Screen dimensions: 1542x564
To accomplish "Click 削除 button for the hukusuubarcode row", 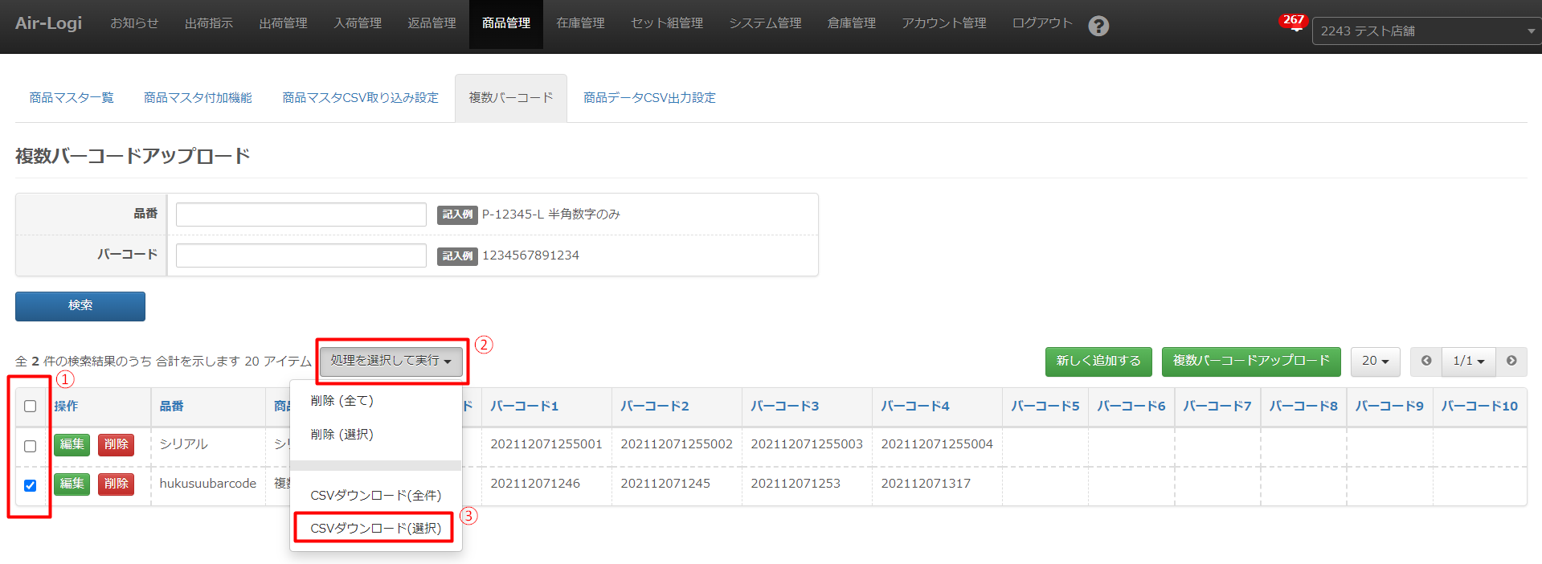I will [x=116, y=484].
